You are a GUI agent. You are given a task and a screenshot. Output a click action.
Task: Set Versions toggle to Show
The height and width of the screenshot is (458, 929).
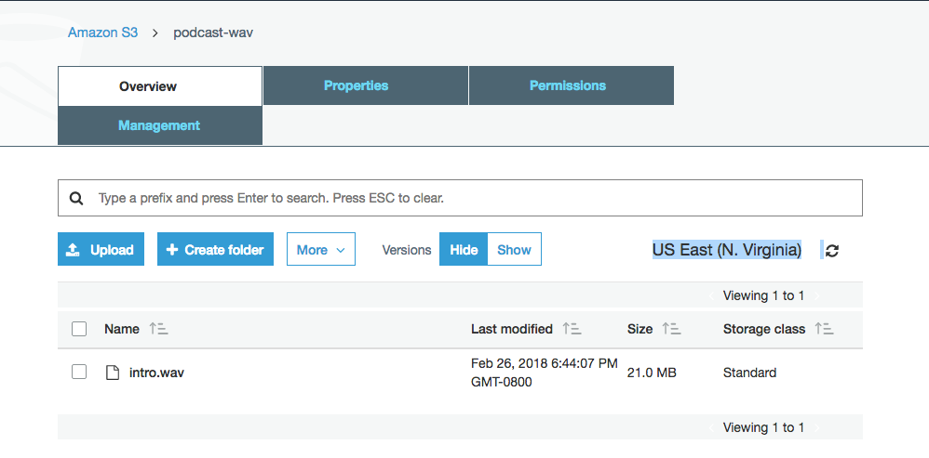[x=514, y=249]
